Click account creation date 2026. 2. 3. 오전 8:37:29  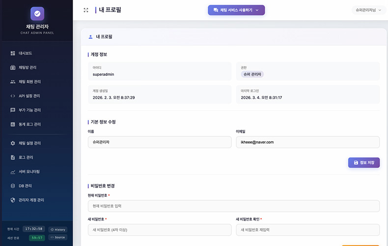tap(113, 98)
